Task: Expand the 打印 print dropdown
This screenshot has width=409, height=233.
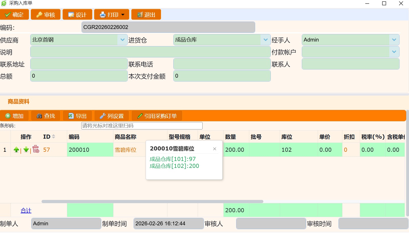Action: [x=123, y=15]
